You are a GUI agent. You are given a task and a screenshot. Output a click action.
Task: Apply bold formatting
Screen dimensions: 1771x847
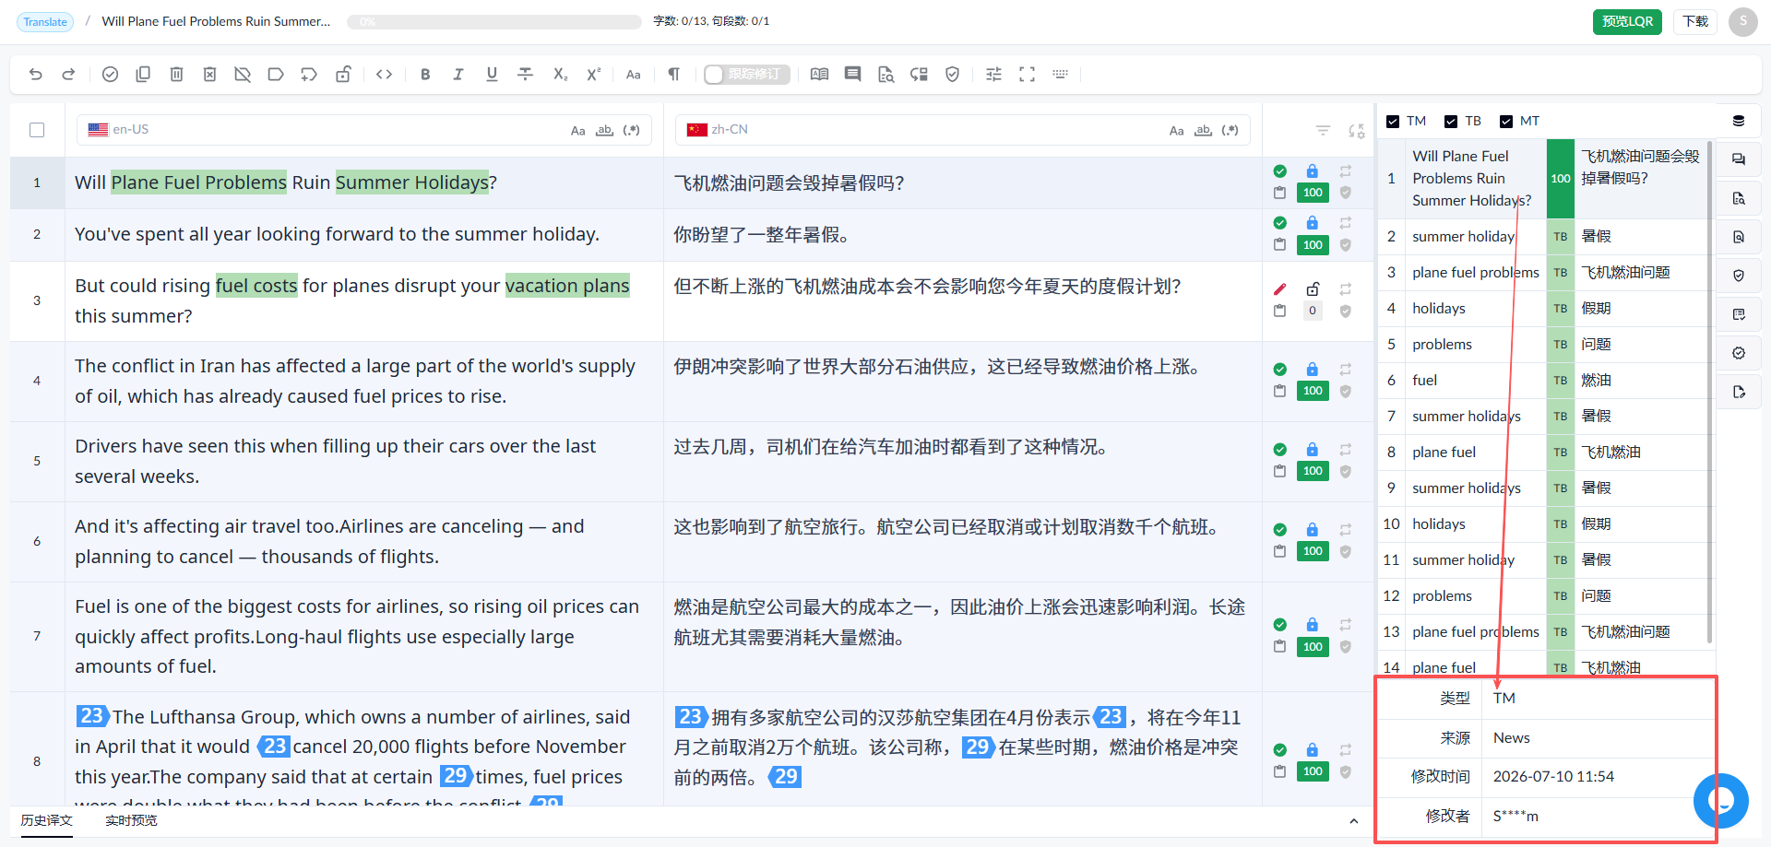(x=425, y=75)
